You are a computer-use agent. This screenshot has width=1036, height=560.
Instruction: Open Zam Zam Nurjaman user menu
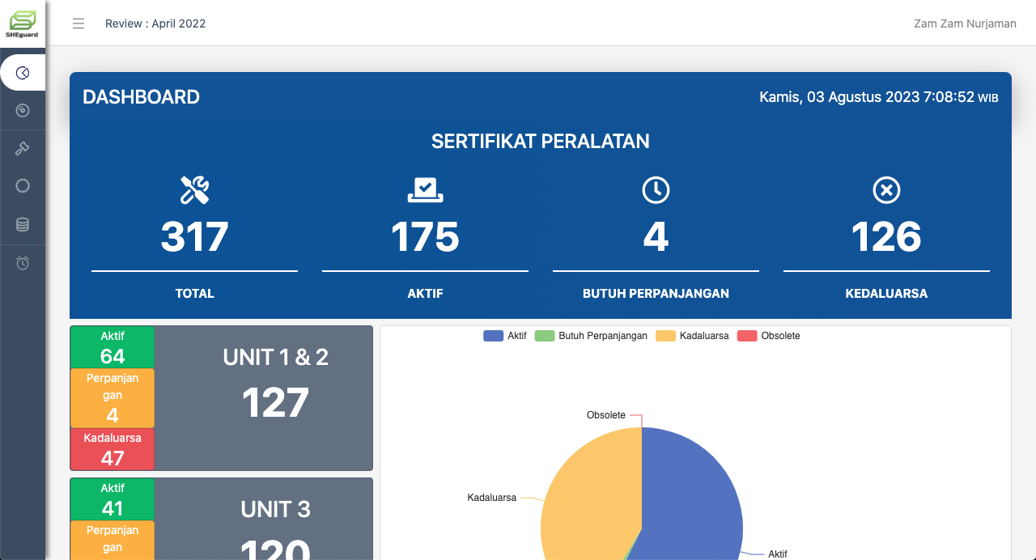965,23
